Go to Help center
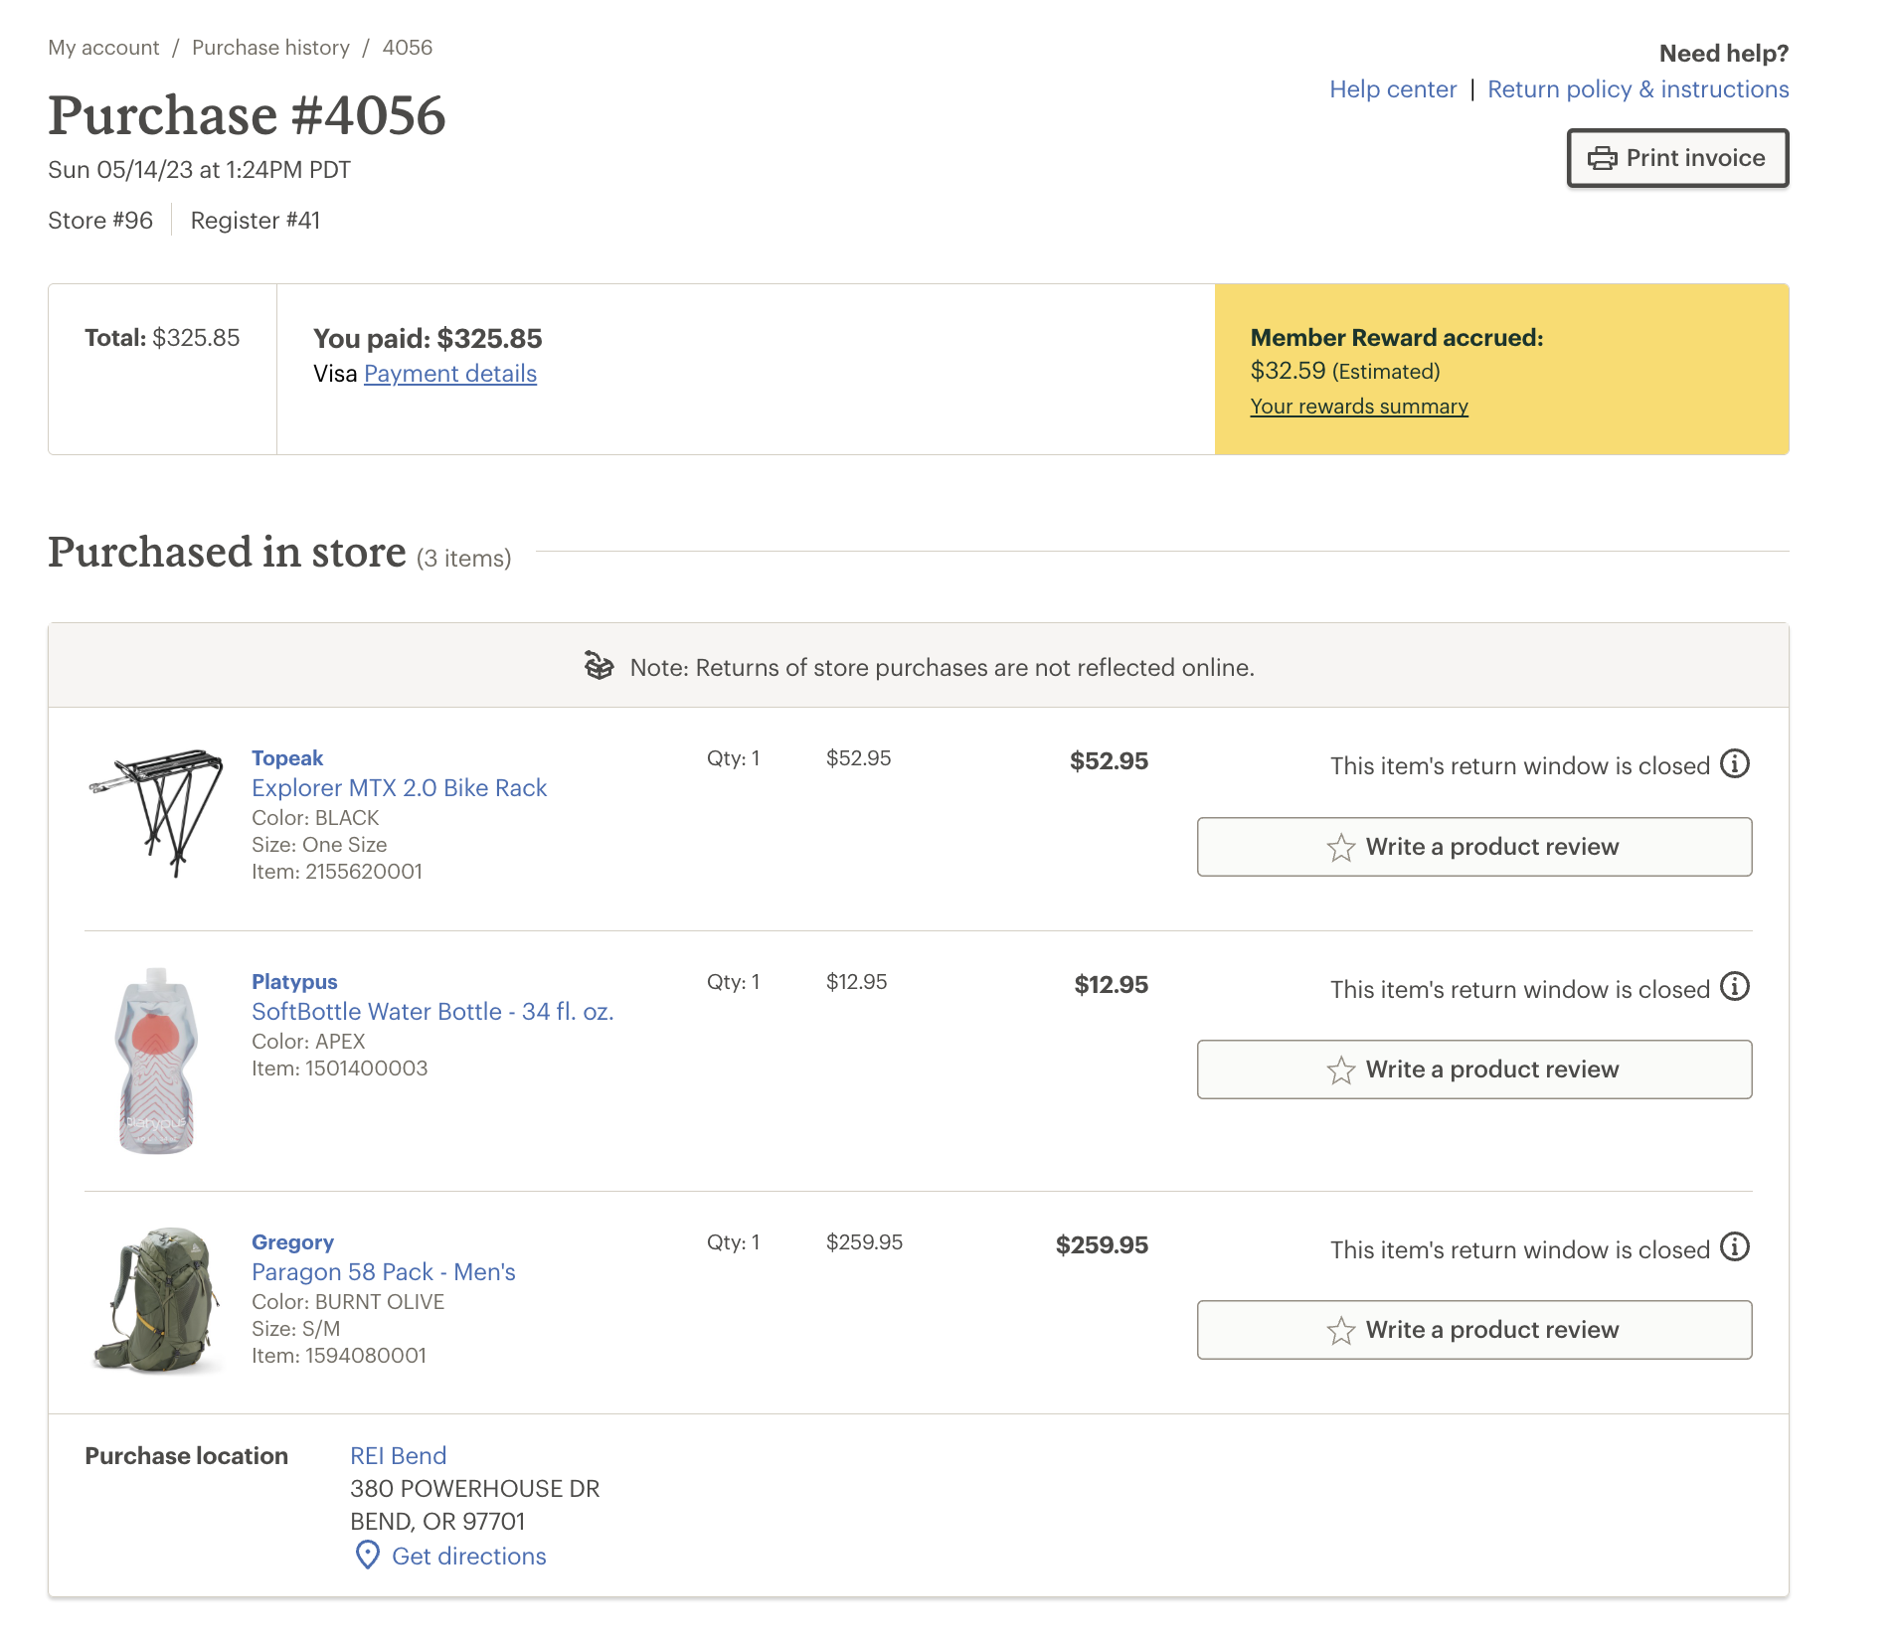Image resolution: width=1895 pixels, height=1644 pixels. pos(1392,89)
